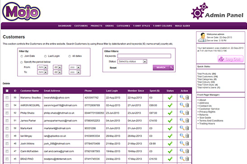
Task: Sort by Customer Name column header
Action: [29, 91]
